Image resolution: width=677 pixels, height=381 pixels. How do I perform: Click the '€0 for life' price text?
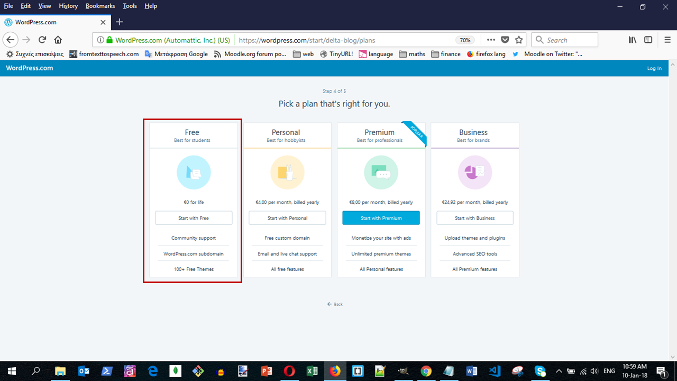tap(194, 202)
